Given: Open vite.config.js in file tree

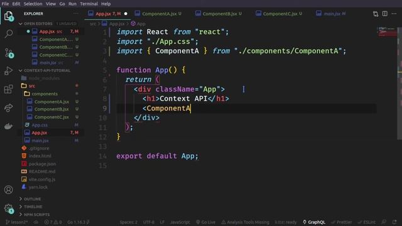Looking at the screenshot, I should (x=41, y=180).
